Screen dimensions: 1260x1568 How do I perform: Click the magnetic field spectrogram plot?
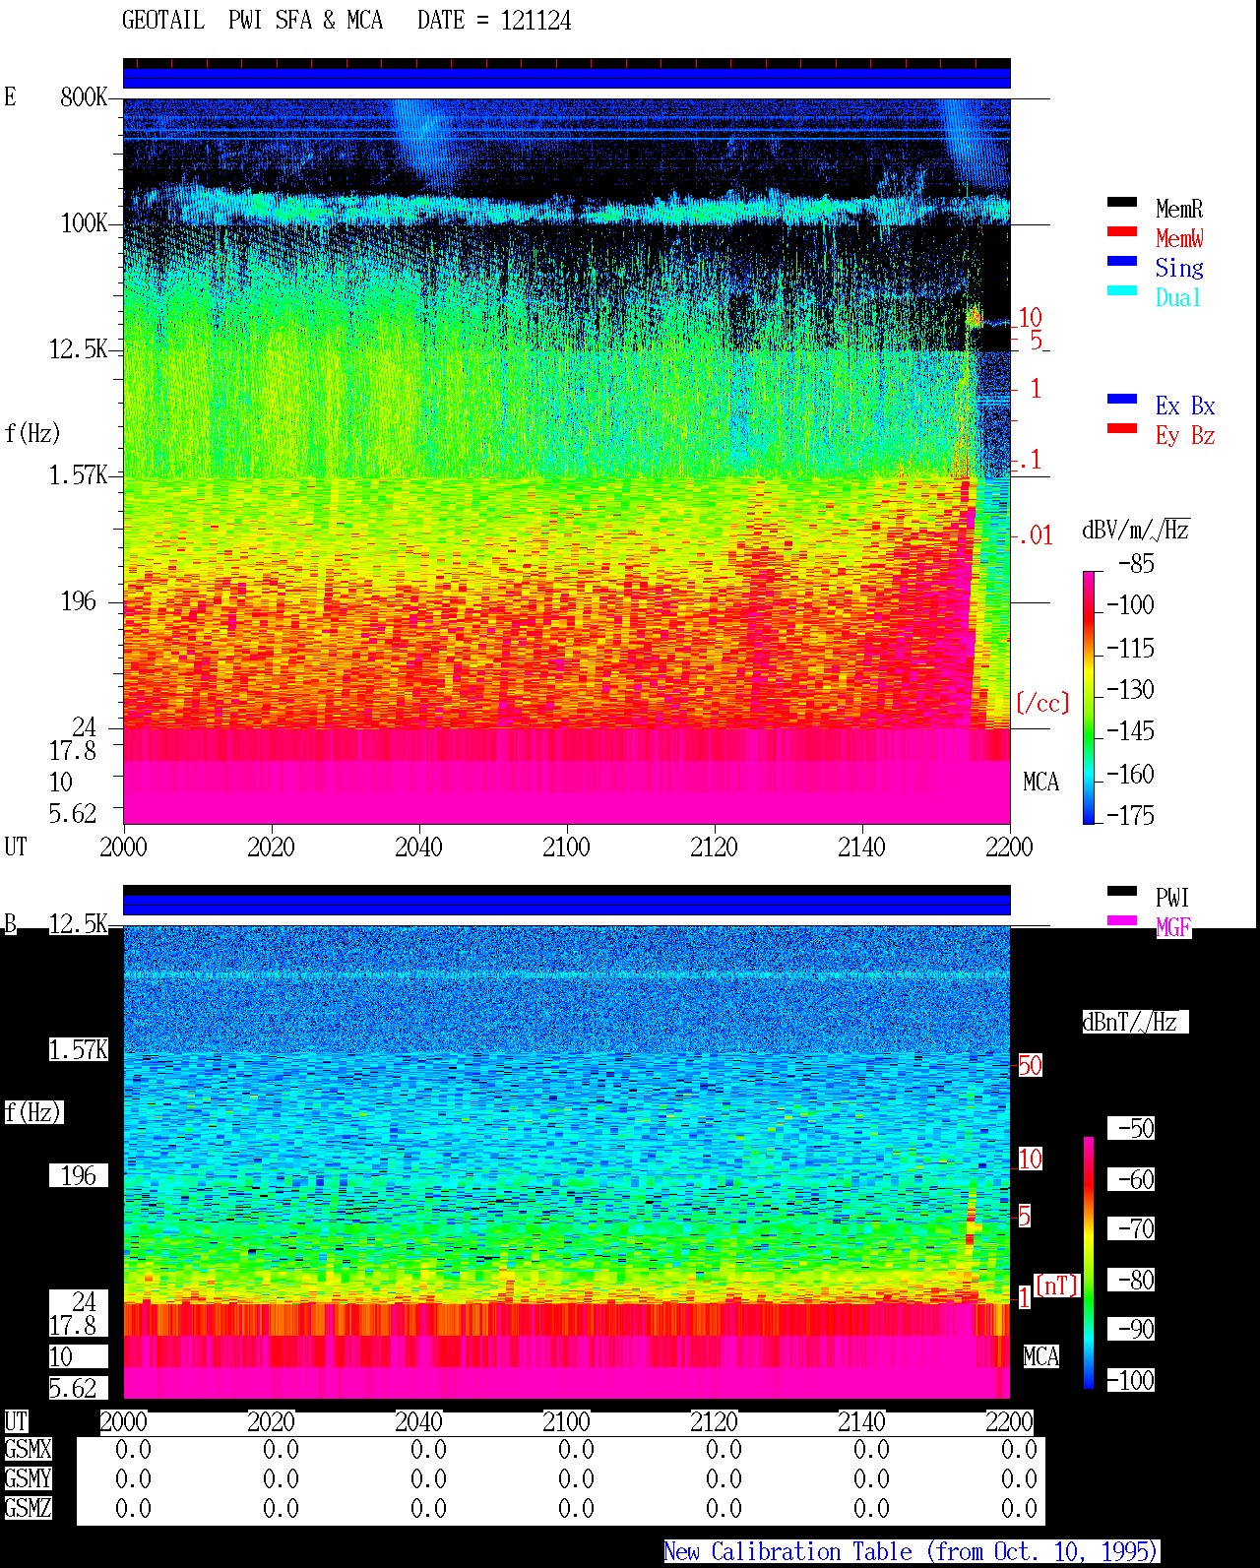566,1161
